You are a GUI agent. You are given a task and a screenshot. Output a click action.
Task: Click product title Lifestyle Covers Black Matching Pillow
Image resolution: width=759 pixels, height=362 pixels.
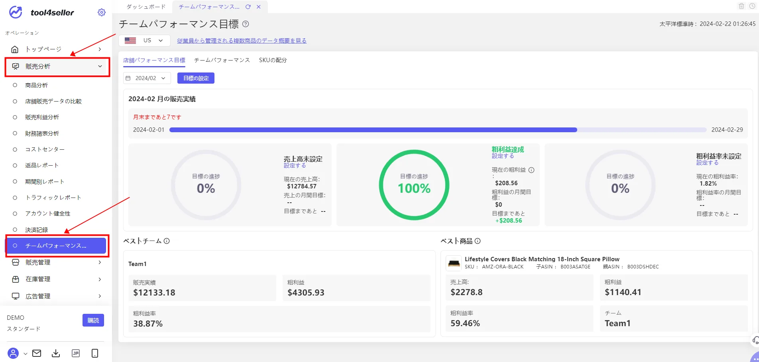[542, 259]
